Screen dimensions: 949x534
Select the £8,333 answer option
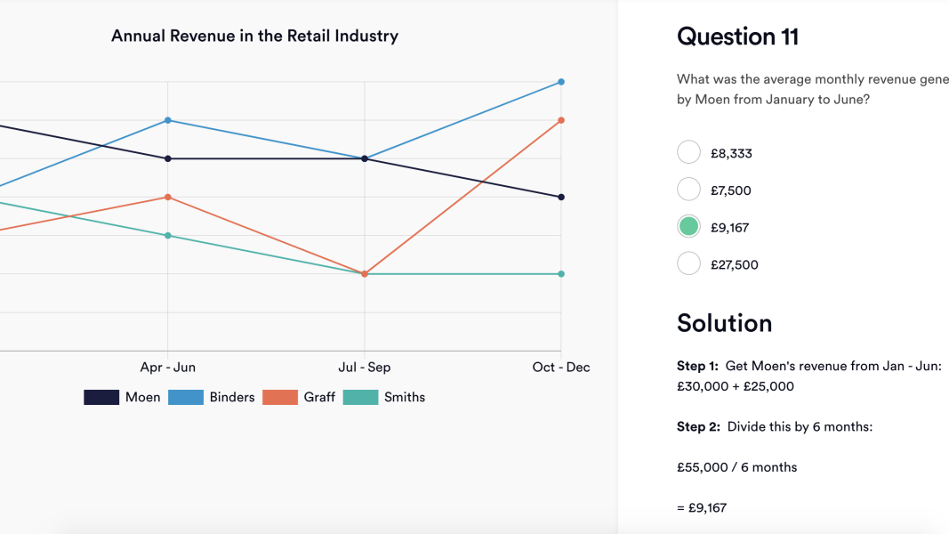[688, 152]
